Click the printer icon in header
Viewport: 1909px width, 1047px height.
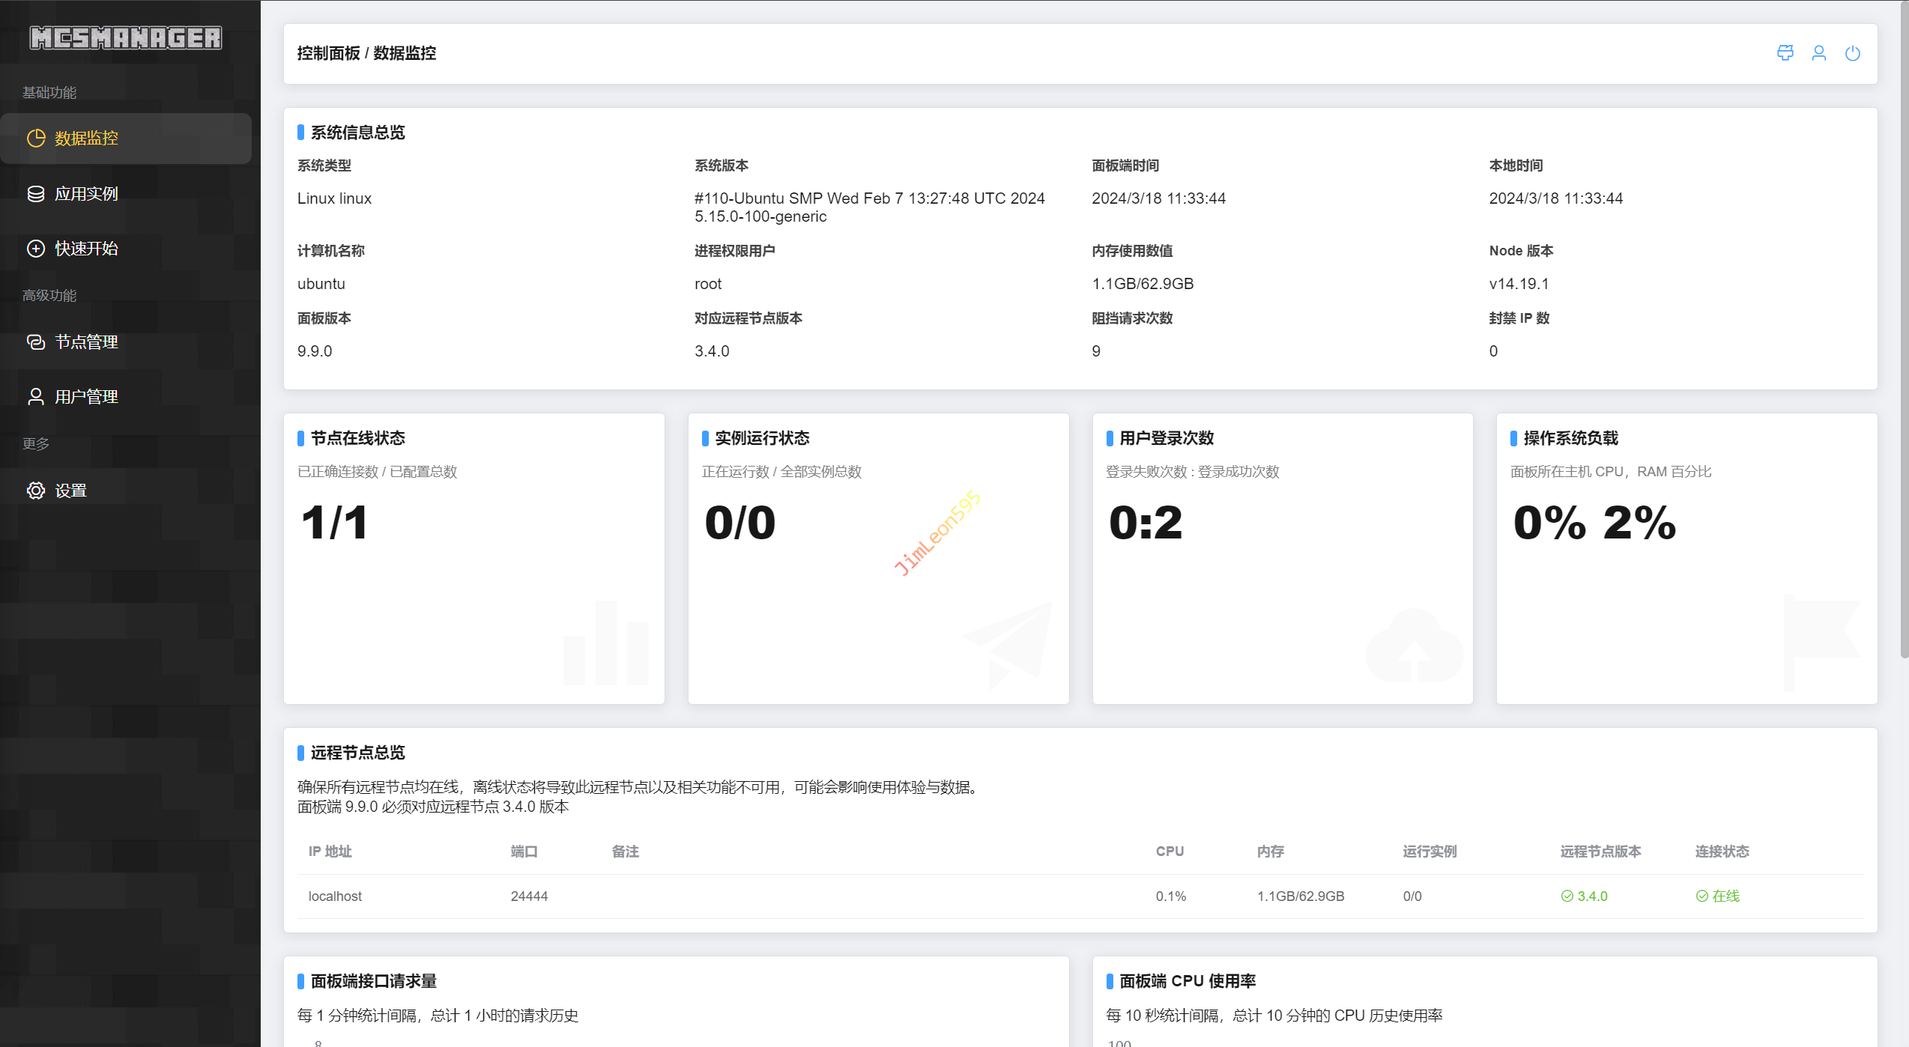[1785, 52]
